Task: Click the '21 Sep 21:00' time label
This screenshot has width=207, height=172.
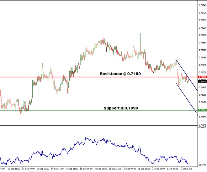Action: pos(115,169)
